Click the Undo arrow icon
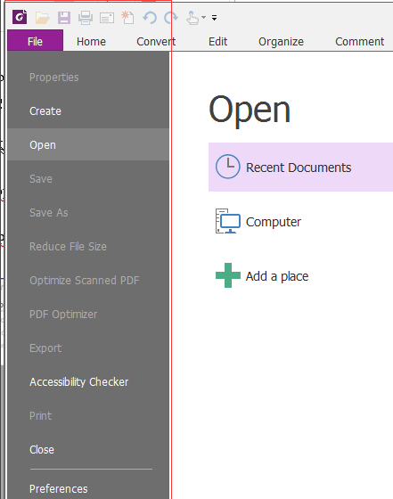The image size is (393, 499). click(150, 18)
